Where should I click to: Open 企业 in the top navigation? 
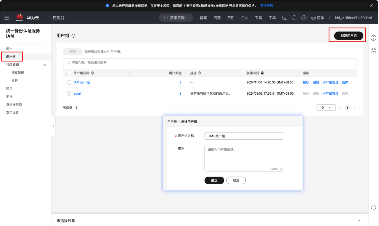click(245, 18)
